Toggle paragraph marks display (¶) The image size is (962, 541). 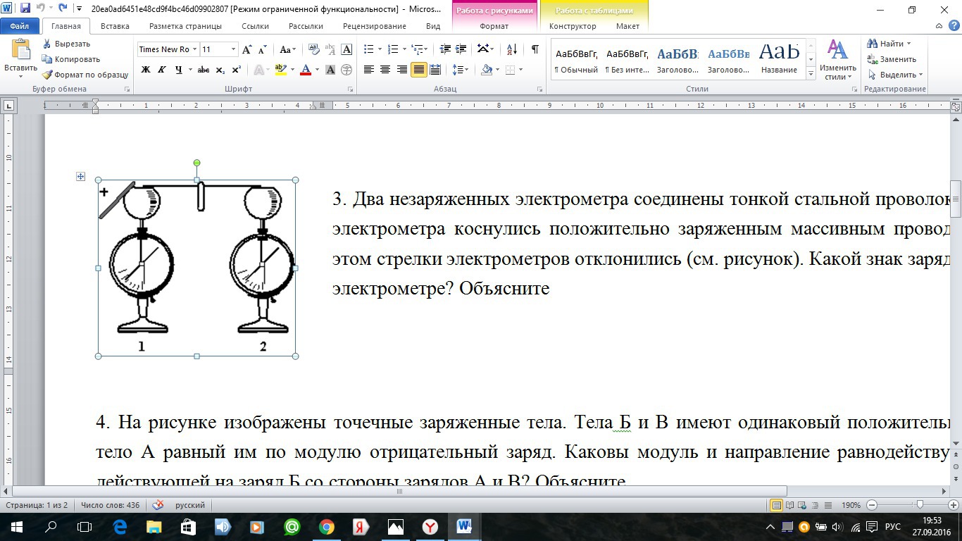535,49
